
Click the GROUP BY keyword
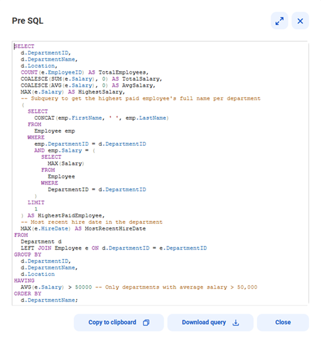coord(27,255)
